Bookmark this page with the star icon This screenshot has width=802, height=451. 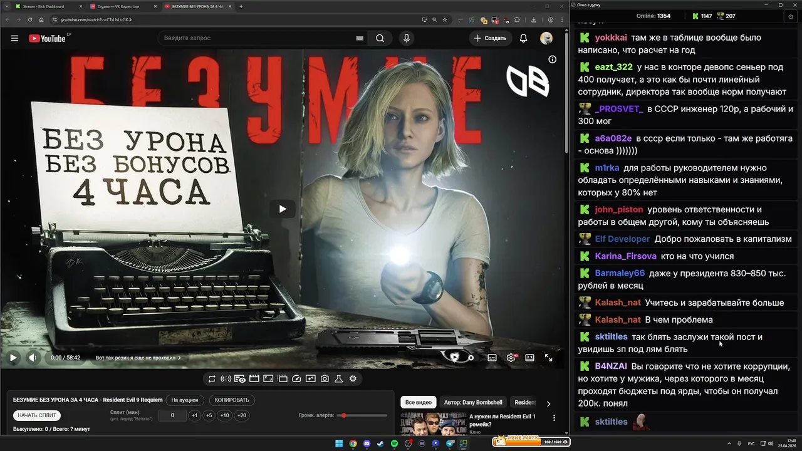(x=445, y=19)
